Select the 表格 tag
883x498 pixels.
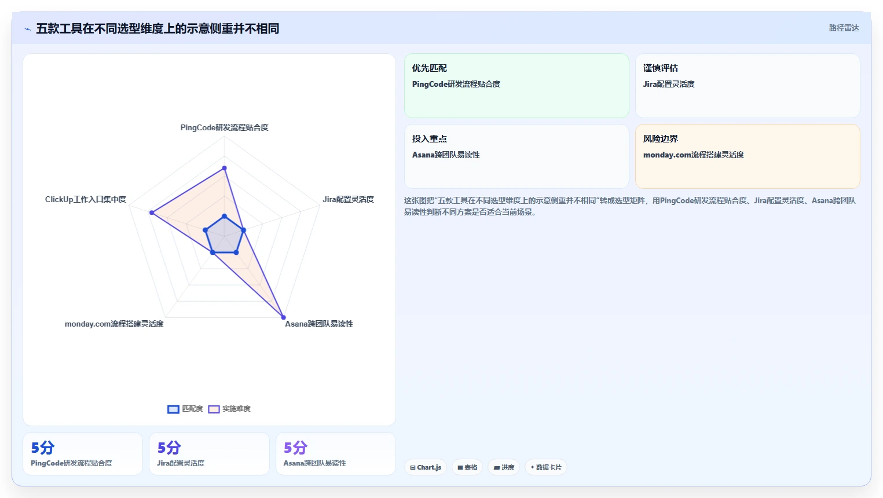point(468,467)
